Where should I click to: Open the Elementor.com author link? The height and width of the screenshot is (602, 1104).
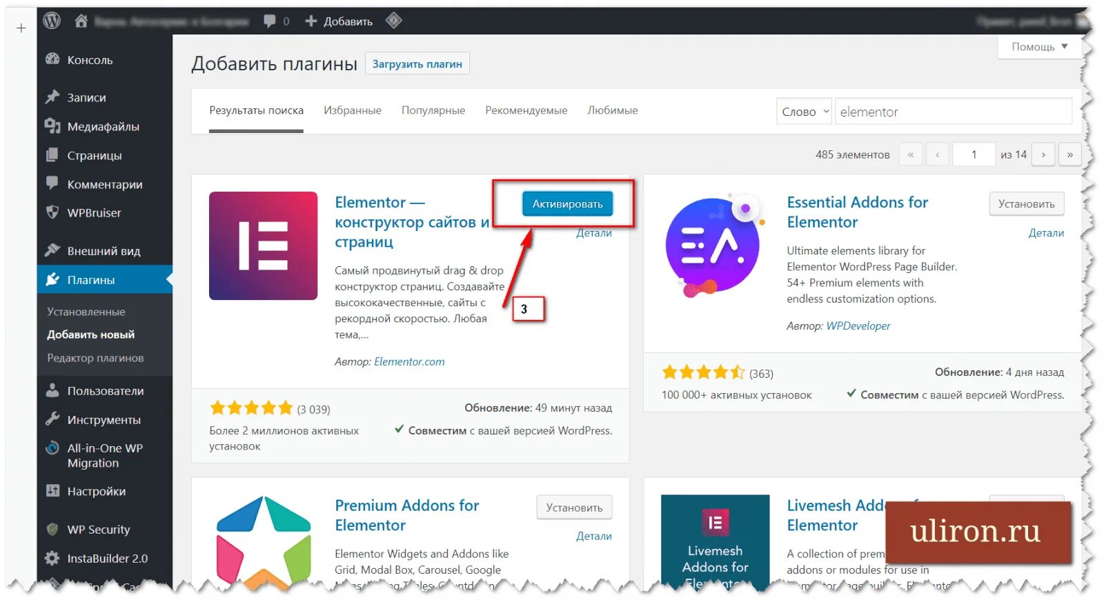(409, 361)
